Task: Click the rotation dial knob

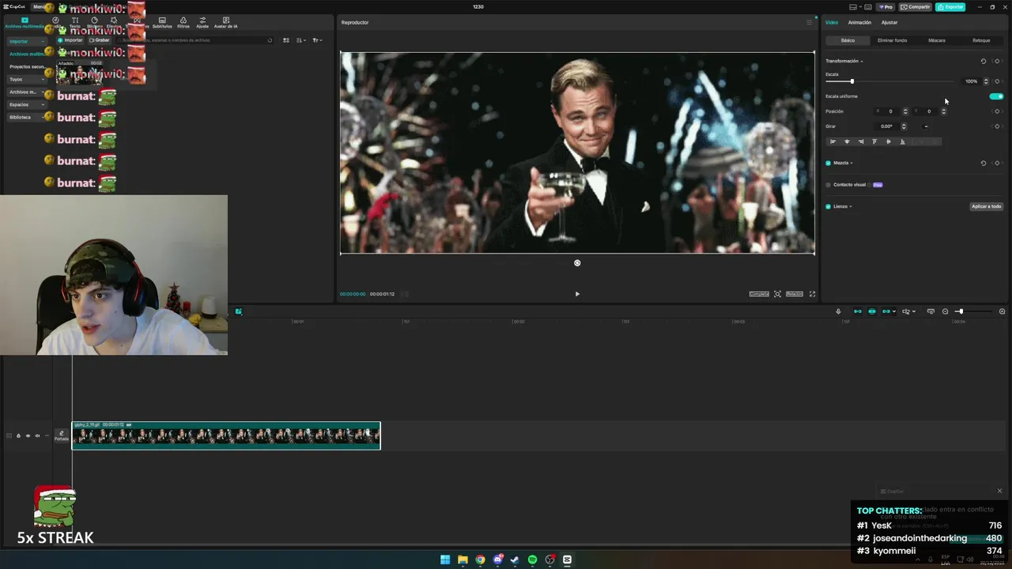Action: [x=926, y=126]
